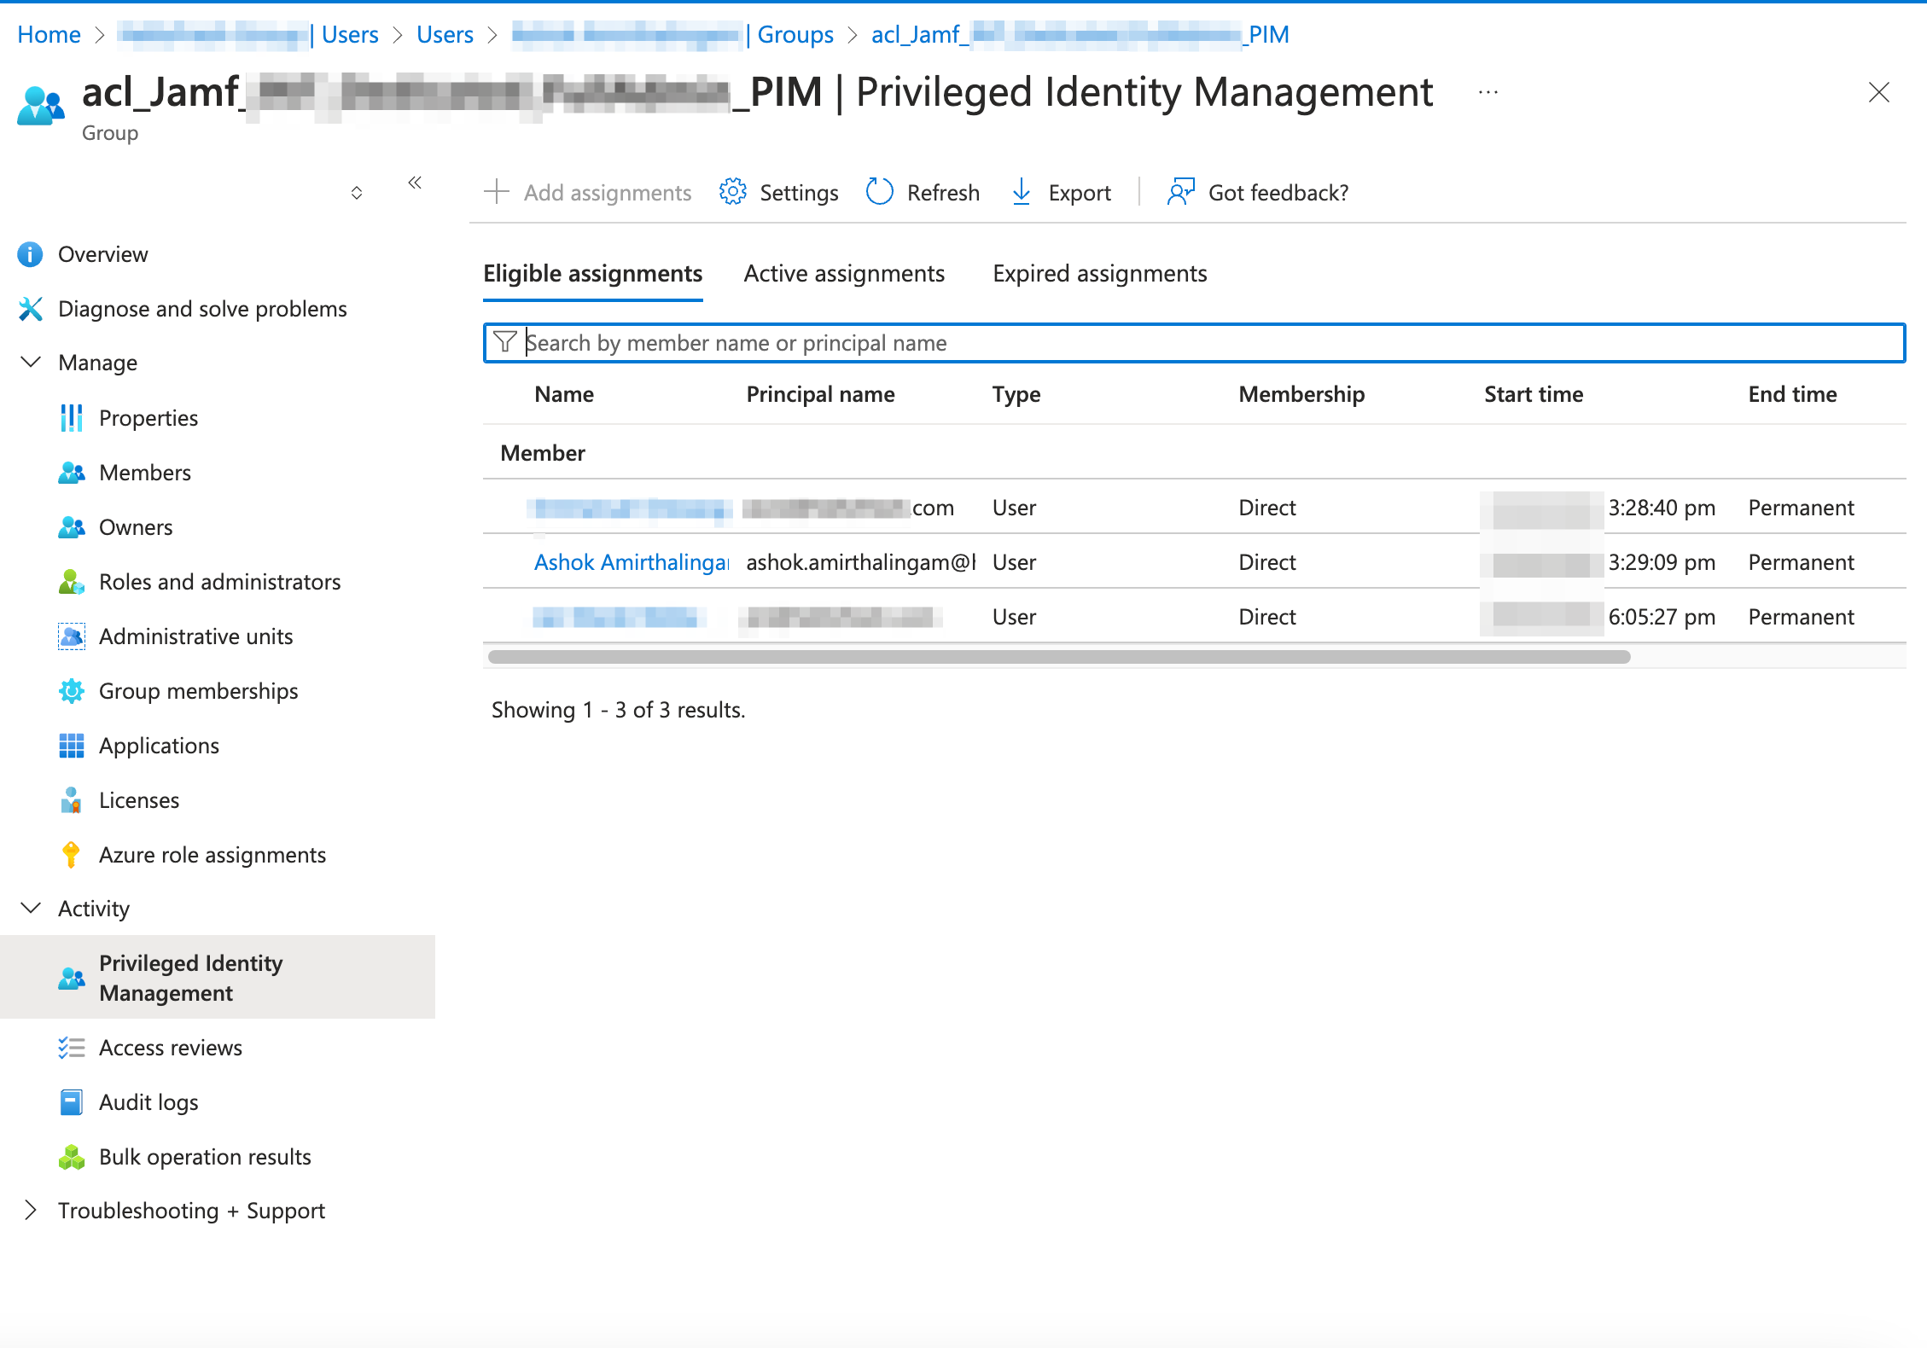
Task: Click the Export toolbar label
Action: point(1080,193)
